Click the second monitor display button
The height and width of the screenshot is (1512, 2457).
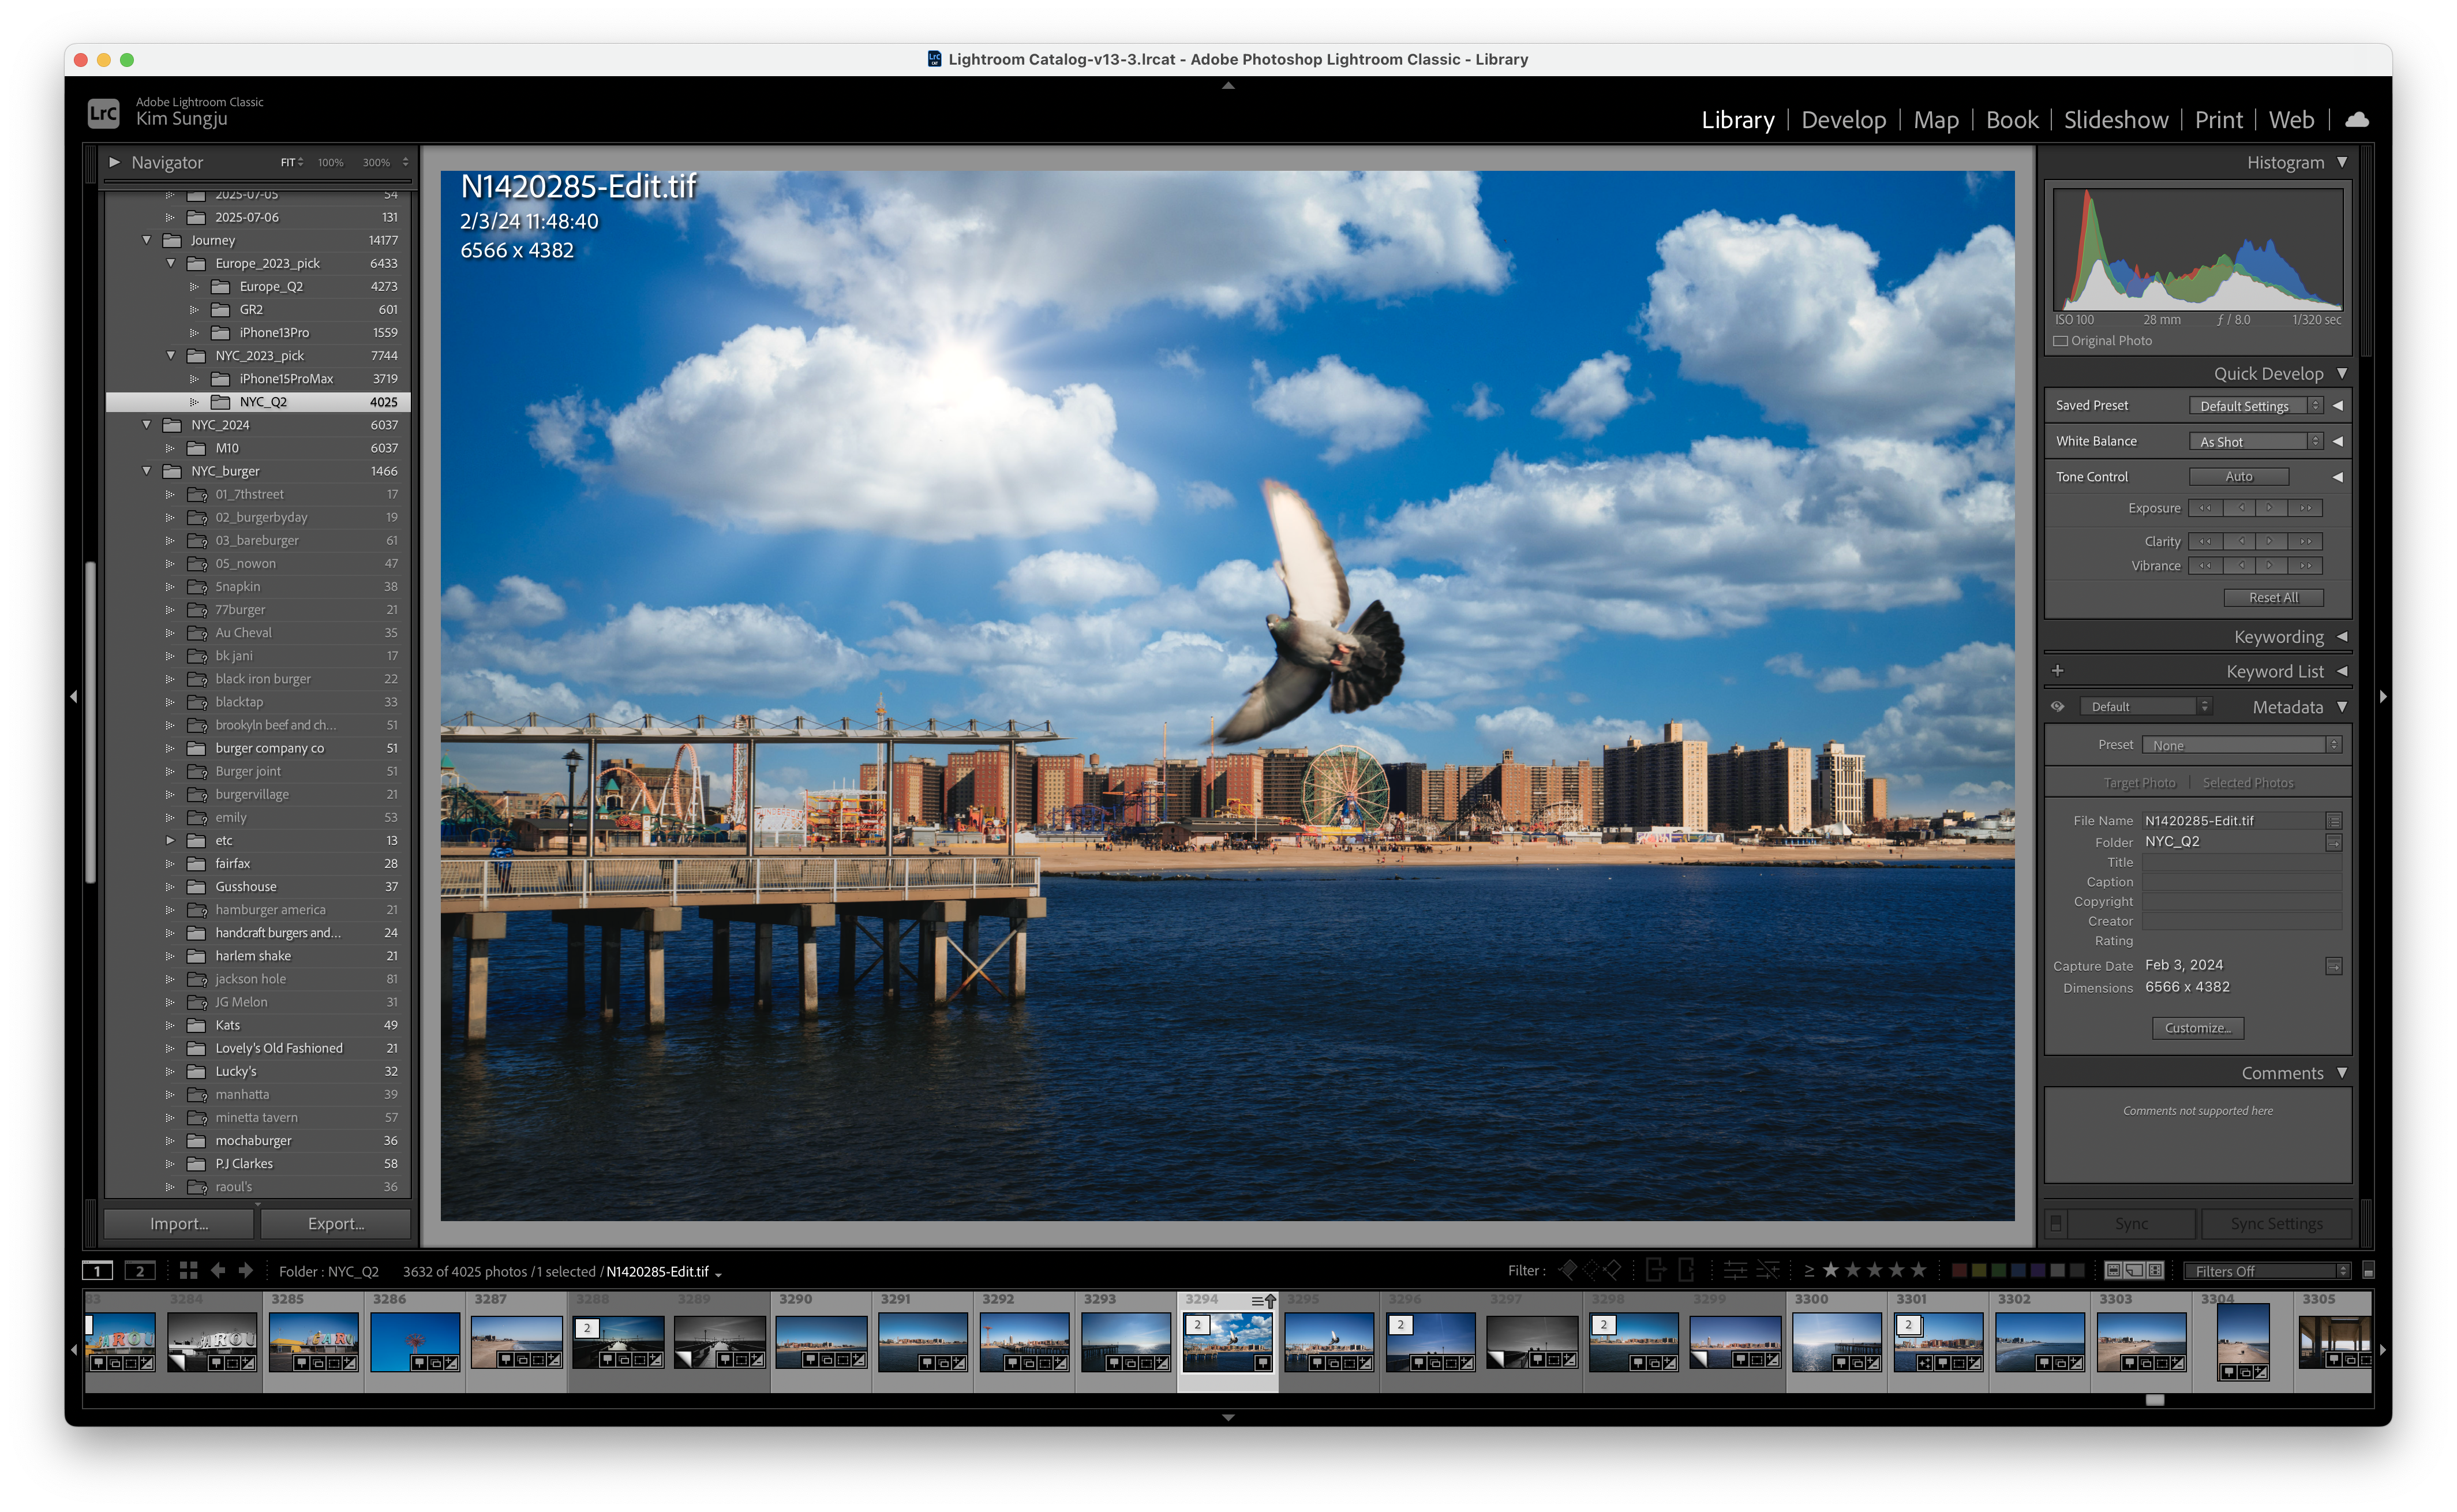coord(140,1271)
